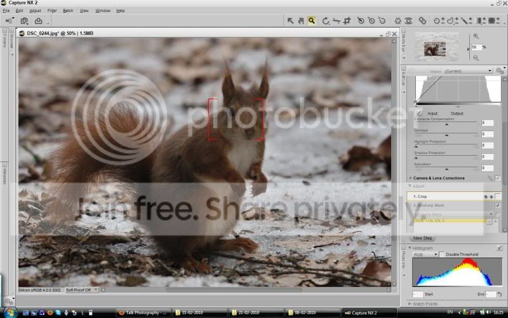The height and width of the screenshot is (318, 508).
Task: Open the Window menu
Action: (x=103, y=11)
